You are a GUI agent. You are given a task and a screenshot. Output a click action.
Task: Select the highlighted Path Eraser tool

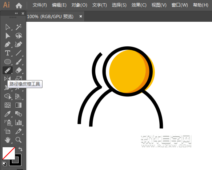click(x=8, y=70)
